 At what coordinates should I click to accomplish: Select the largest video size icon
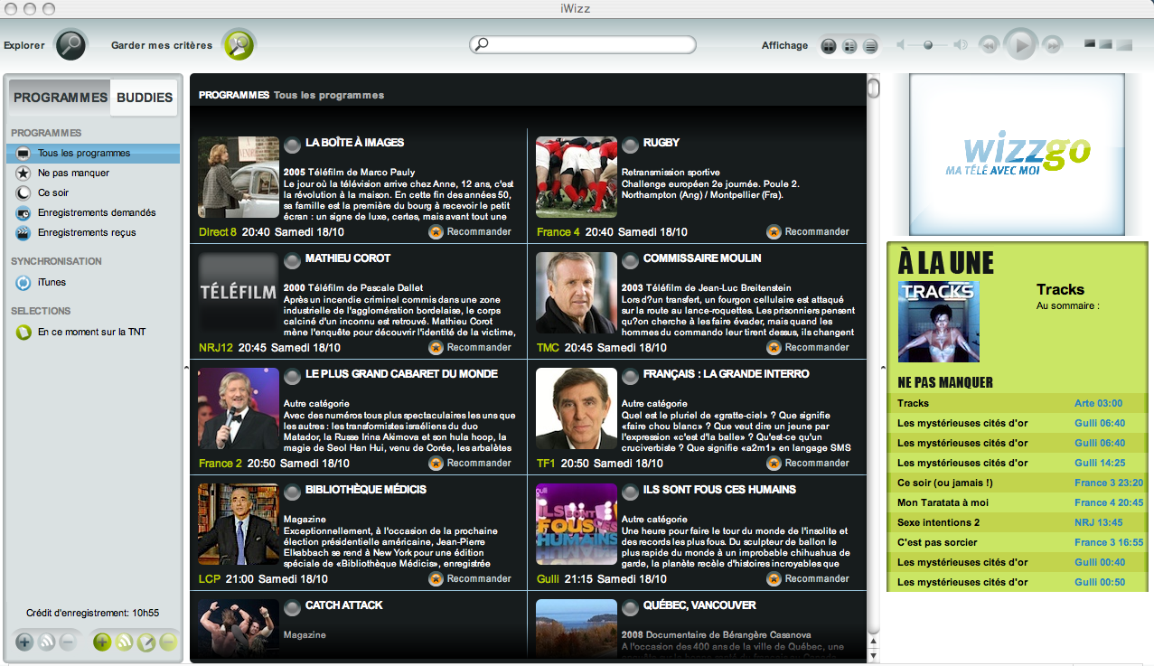tap(1123, 44)
